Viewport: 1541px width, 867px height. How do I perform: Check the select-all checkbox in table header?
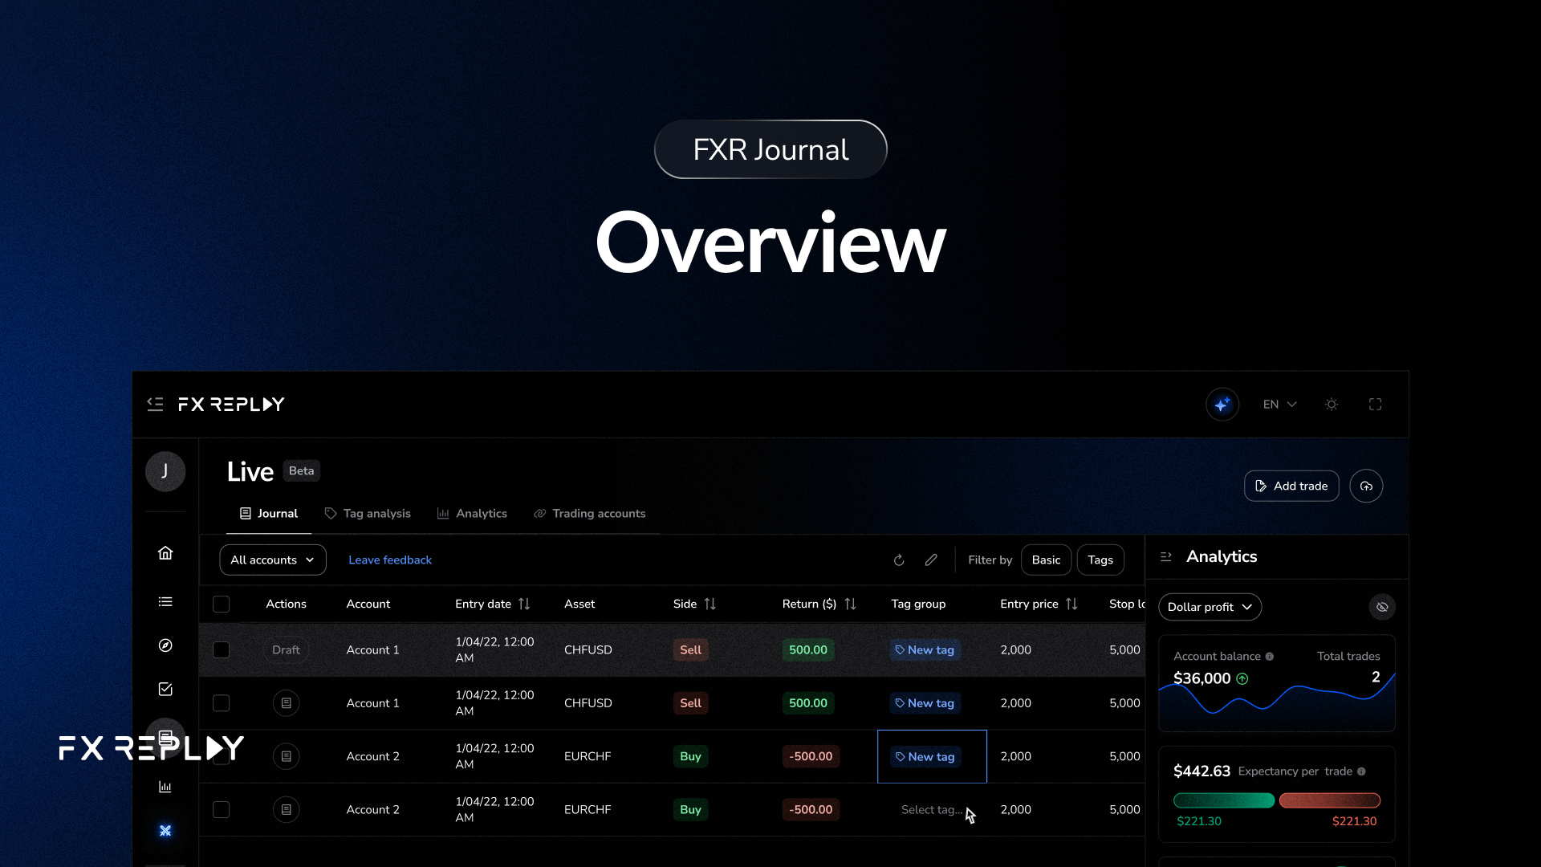[x=222, y=604]
